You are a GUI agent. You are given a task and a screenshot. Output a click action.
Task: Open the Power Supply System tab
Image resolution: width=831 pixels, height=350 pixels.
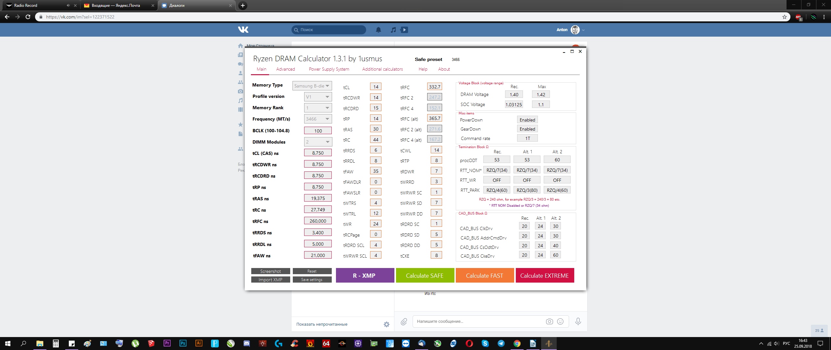click(x=329, y=69)
